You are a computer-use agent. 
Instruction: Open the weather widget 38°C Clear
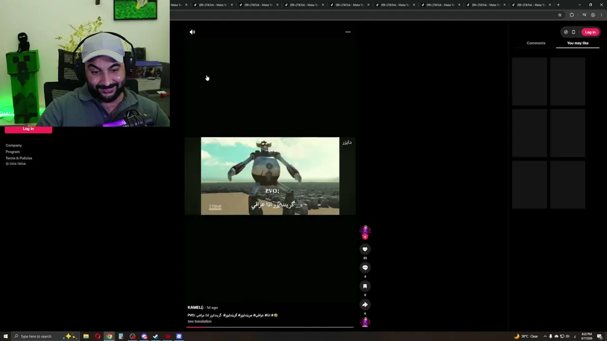tap(526, 336)
